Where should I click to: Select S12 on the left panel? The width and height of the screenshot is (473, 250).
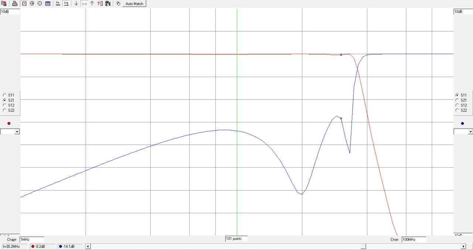pyautogui.click(x=5, y=105)
